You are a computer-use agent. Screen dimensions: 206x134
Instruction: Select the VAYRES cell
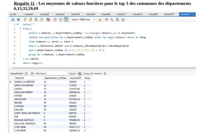click(28, 96)
